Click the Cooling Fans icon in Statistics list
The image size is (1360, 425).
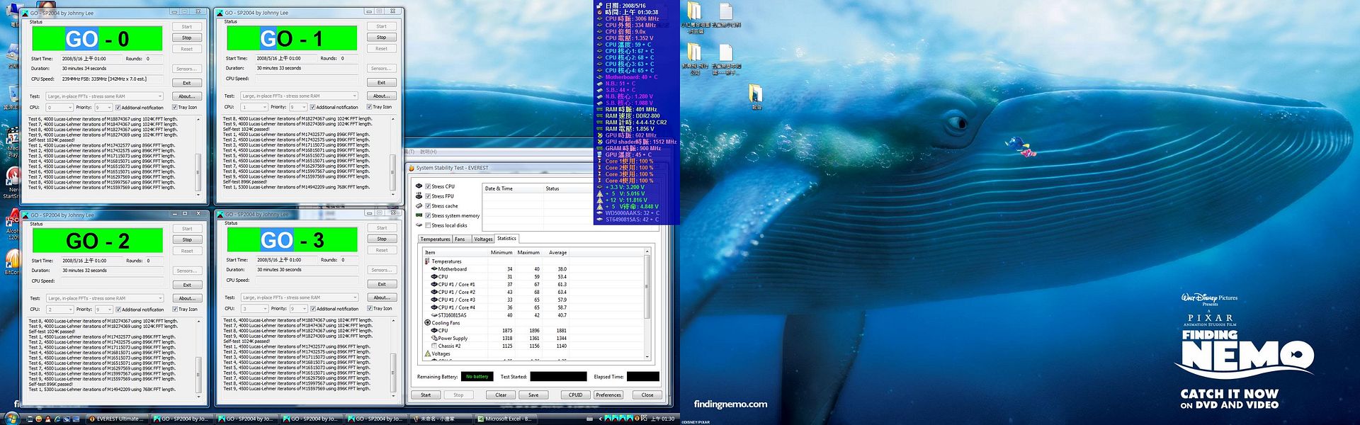427,322
